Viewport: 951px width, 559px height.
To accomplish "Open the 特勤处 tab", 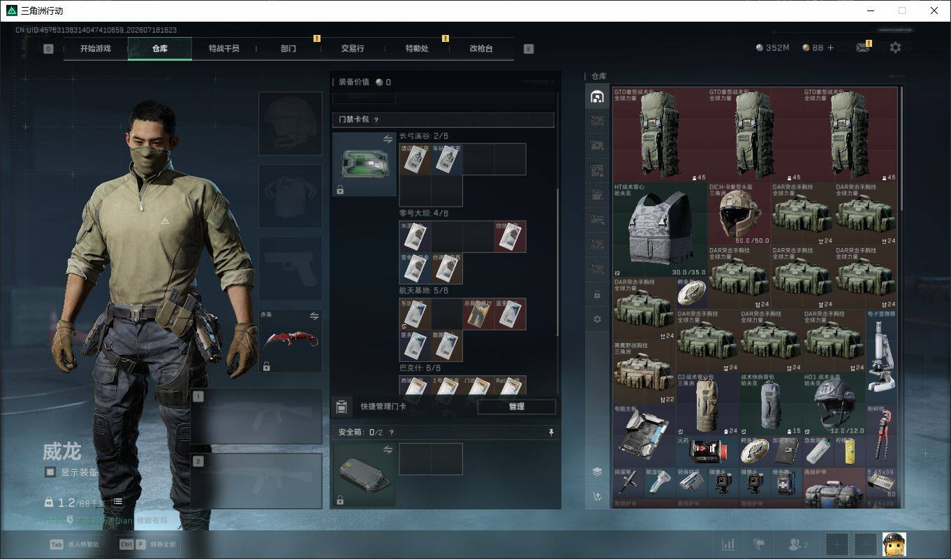I will [x=417, y=48].
